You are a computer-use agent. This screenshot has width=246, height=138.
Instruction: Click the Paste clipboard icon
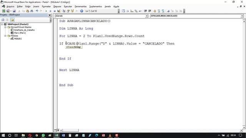click(27, 11)
